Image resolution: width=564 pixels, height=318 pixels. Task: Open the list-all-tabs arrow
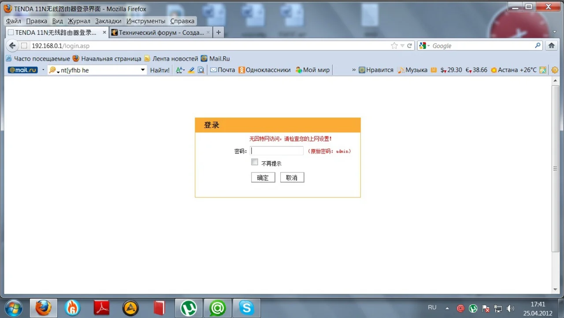tap(554, 32)
